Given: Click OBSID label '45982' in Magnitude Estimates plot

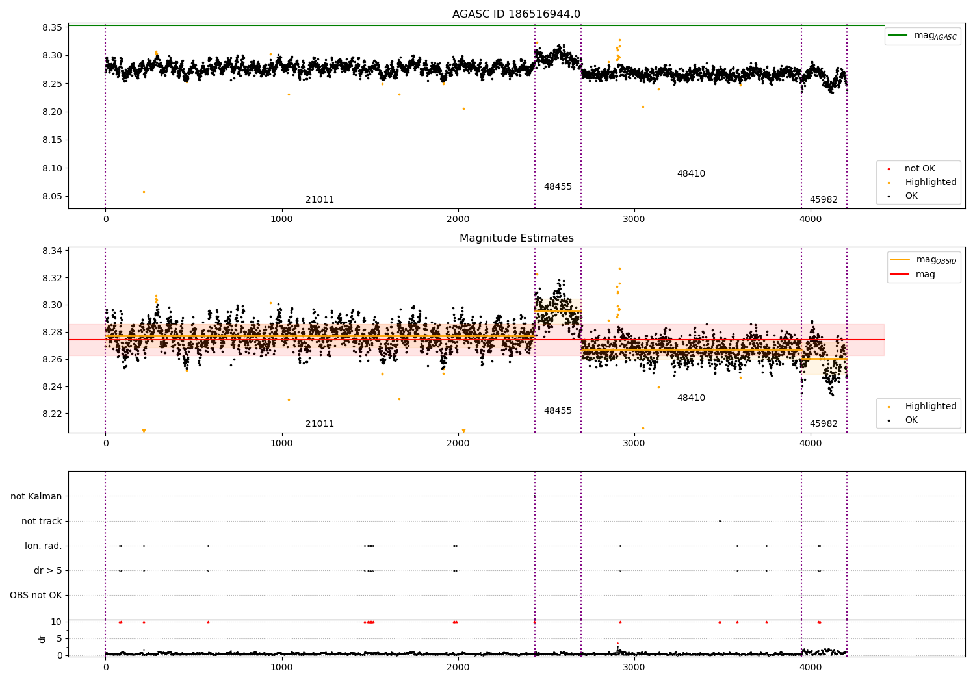Looking at the screenshot, I should 824,424.
